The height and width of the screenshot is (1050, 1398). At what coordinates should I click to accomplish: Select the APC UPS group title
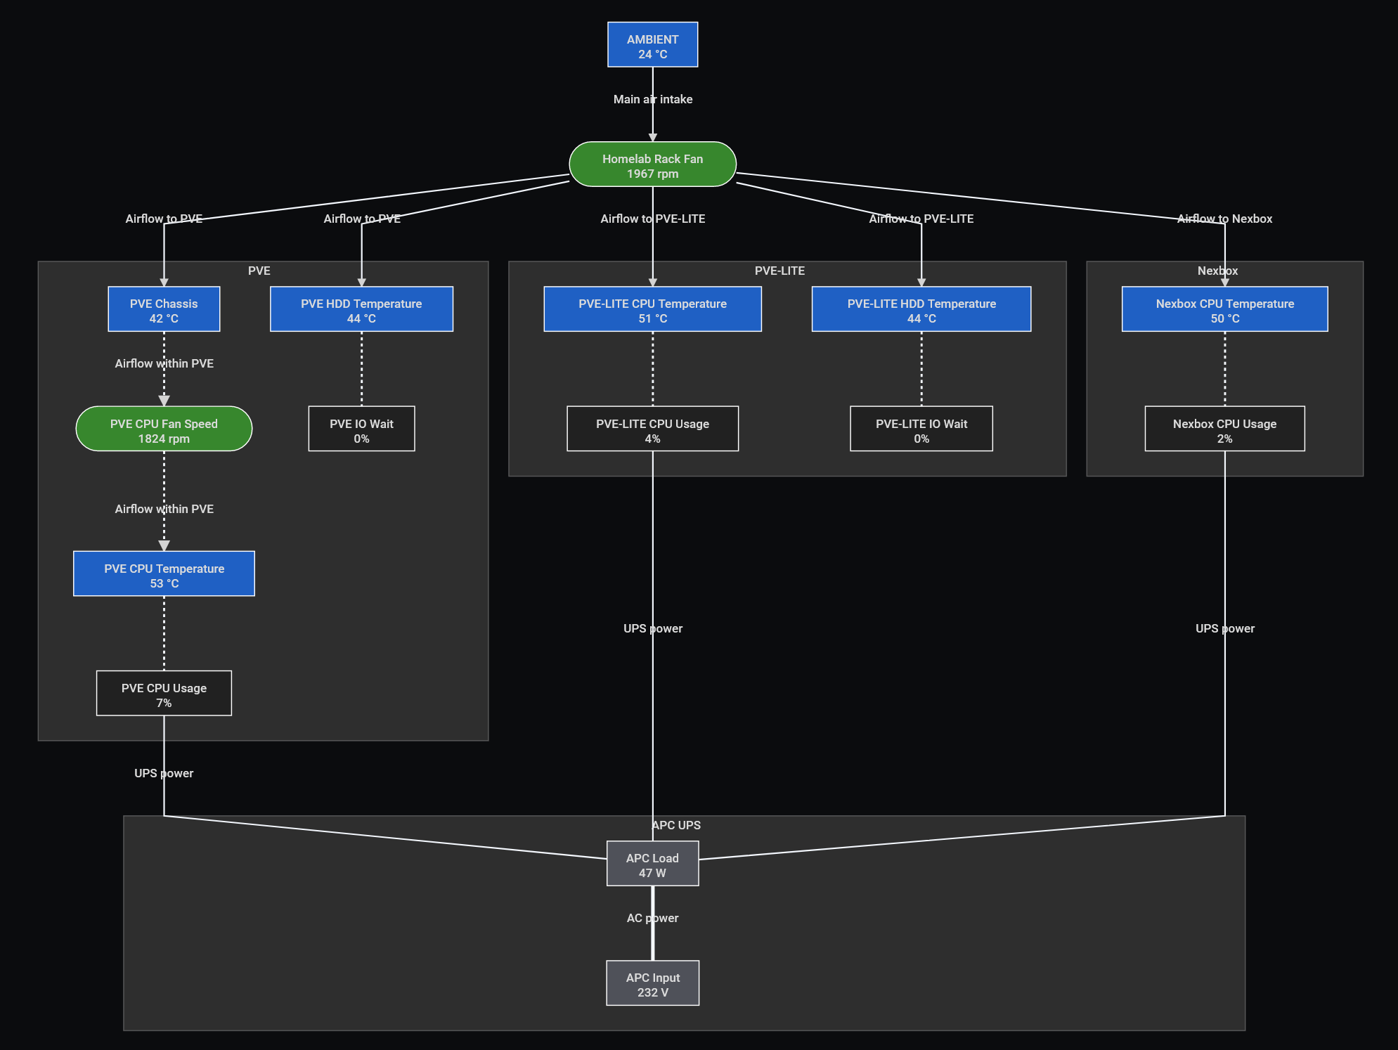675,825
